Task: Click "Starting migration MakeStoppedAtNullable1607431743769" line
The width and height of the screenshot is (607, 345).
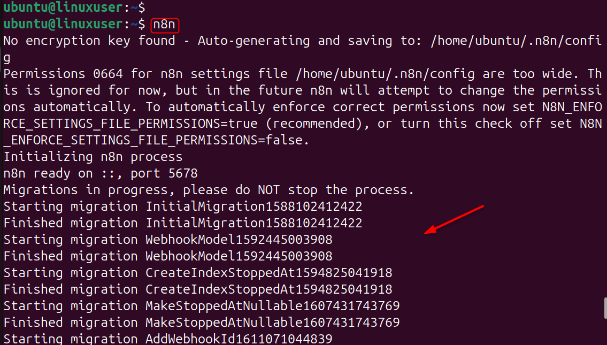Action: [202, 306]
